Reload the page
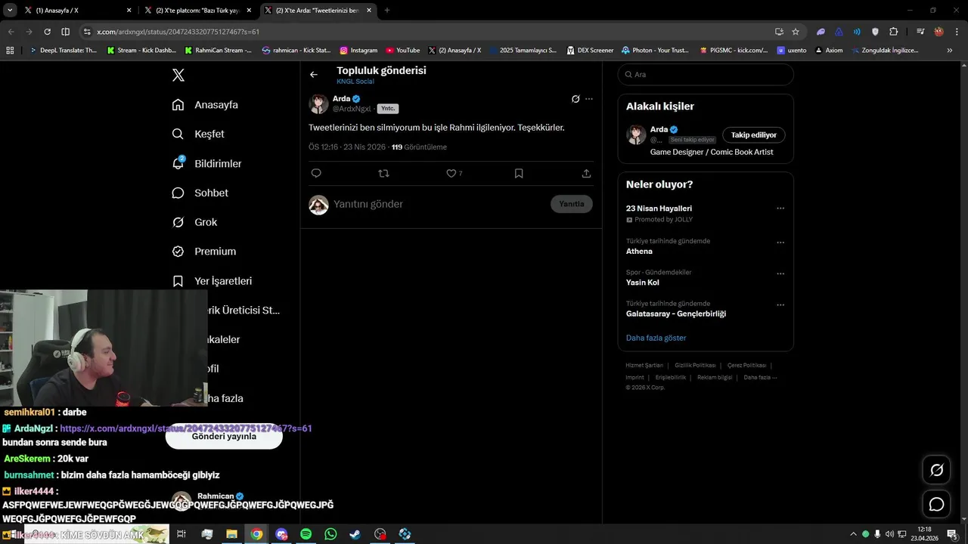Image resolution: width=968 pixels, height=544 pixels. click(47, 32)
